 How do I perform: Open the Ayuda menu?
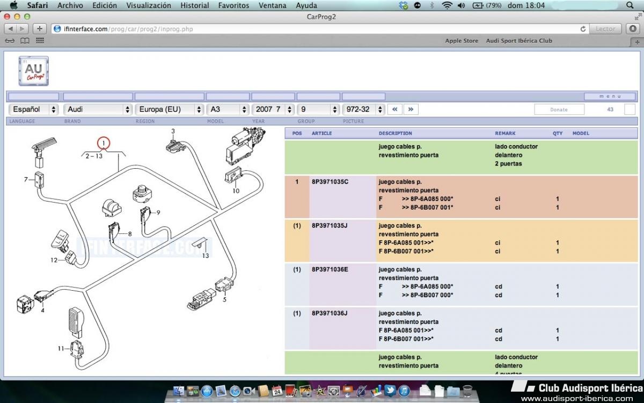tap(306, 5)
